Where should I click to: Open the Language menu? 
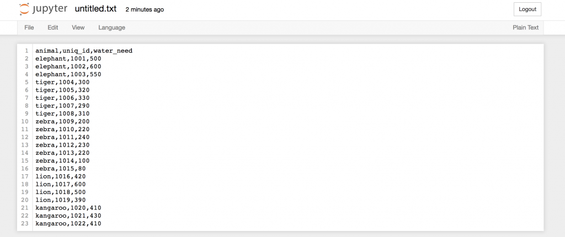pyautogui.click(x=111, y=28)
